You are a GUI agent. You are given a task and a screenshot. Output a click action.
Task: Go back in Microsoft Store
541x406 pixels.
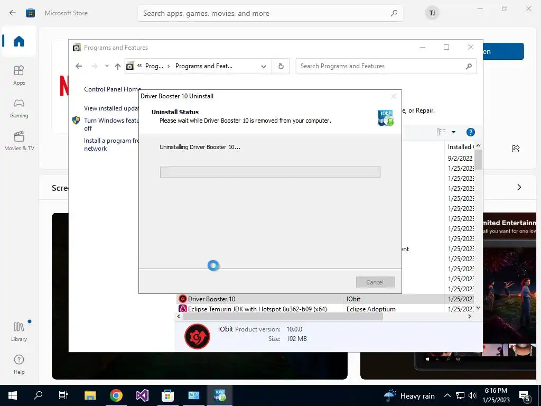coord(13,13)
